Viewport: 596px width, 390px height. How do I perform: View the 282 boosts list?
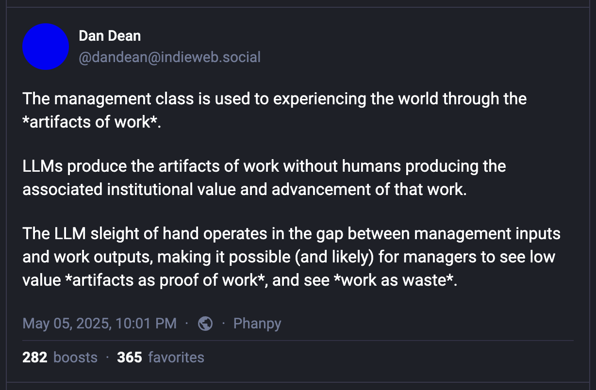(60, 357)
